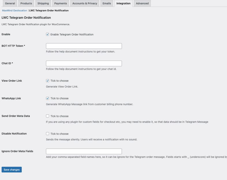Tick the Disable Notification checkbox
Image resolution: width=227 pixels, height=180 pixels.
click(47, 134)
